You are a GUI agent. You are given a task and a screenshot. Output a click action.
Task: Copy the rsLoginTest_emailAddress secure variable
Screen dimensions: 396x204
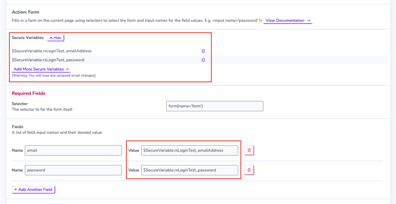[x=203, y=51]
